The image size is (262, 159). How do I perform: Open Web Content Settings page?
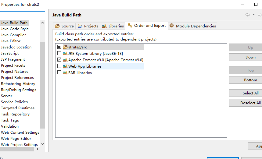coord(20,132)
